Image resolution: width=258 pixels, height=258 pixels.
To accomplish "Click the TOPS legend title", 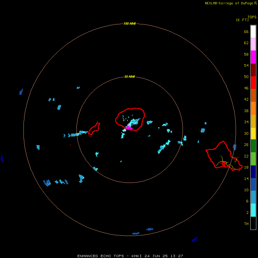I will [252, 17].
